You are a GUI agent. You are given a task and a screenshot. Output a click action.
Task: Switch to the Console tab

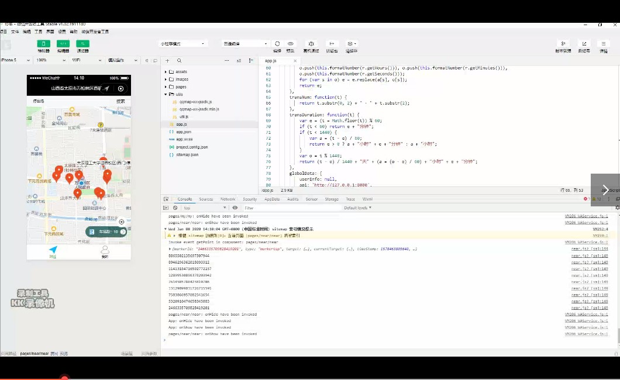[185, 199]
